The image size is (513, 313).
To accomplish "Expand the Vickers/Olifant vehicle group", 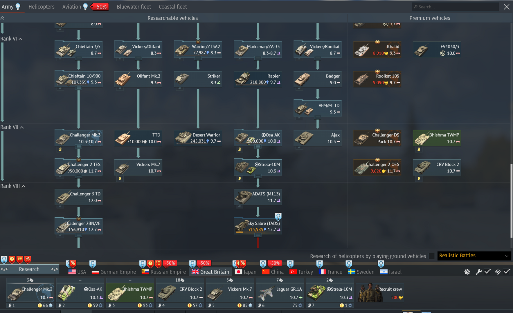I will (138, 58).
